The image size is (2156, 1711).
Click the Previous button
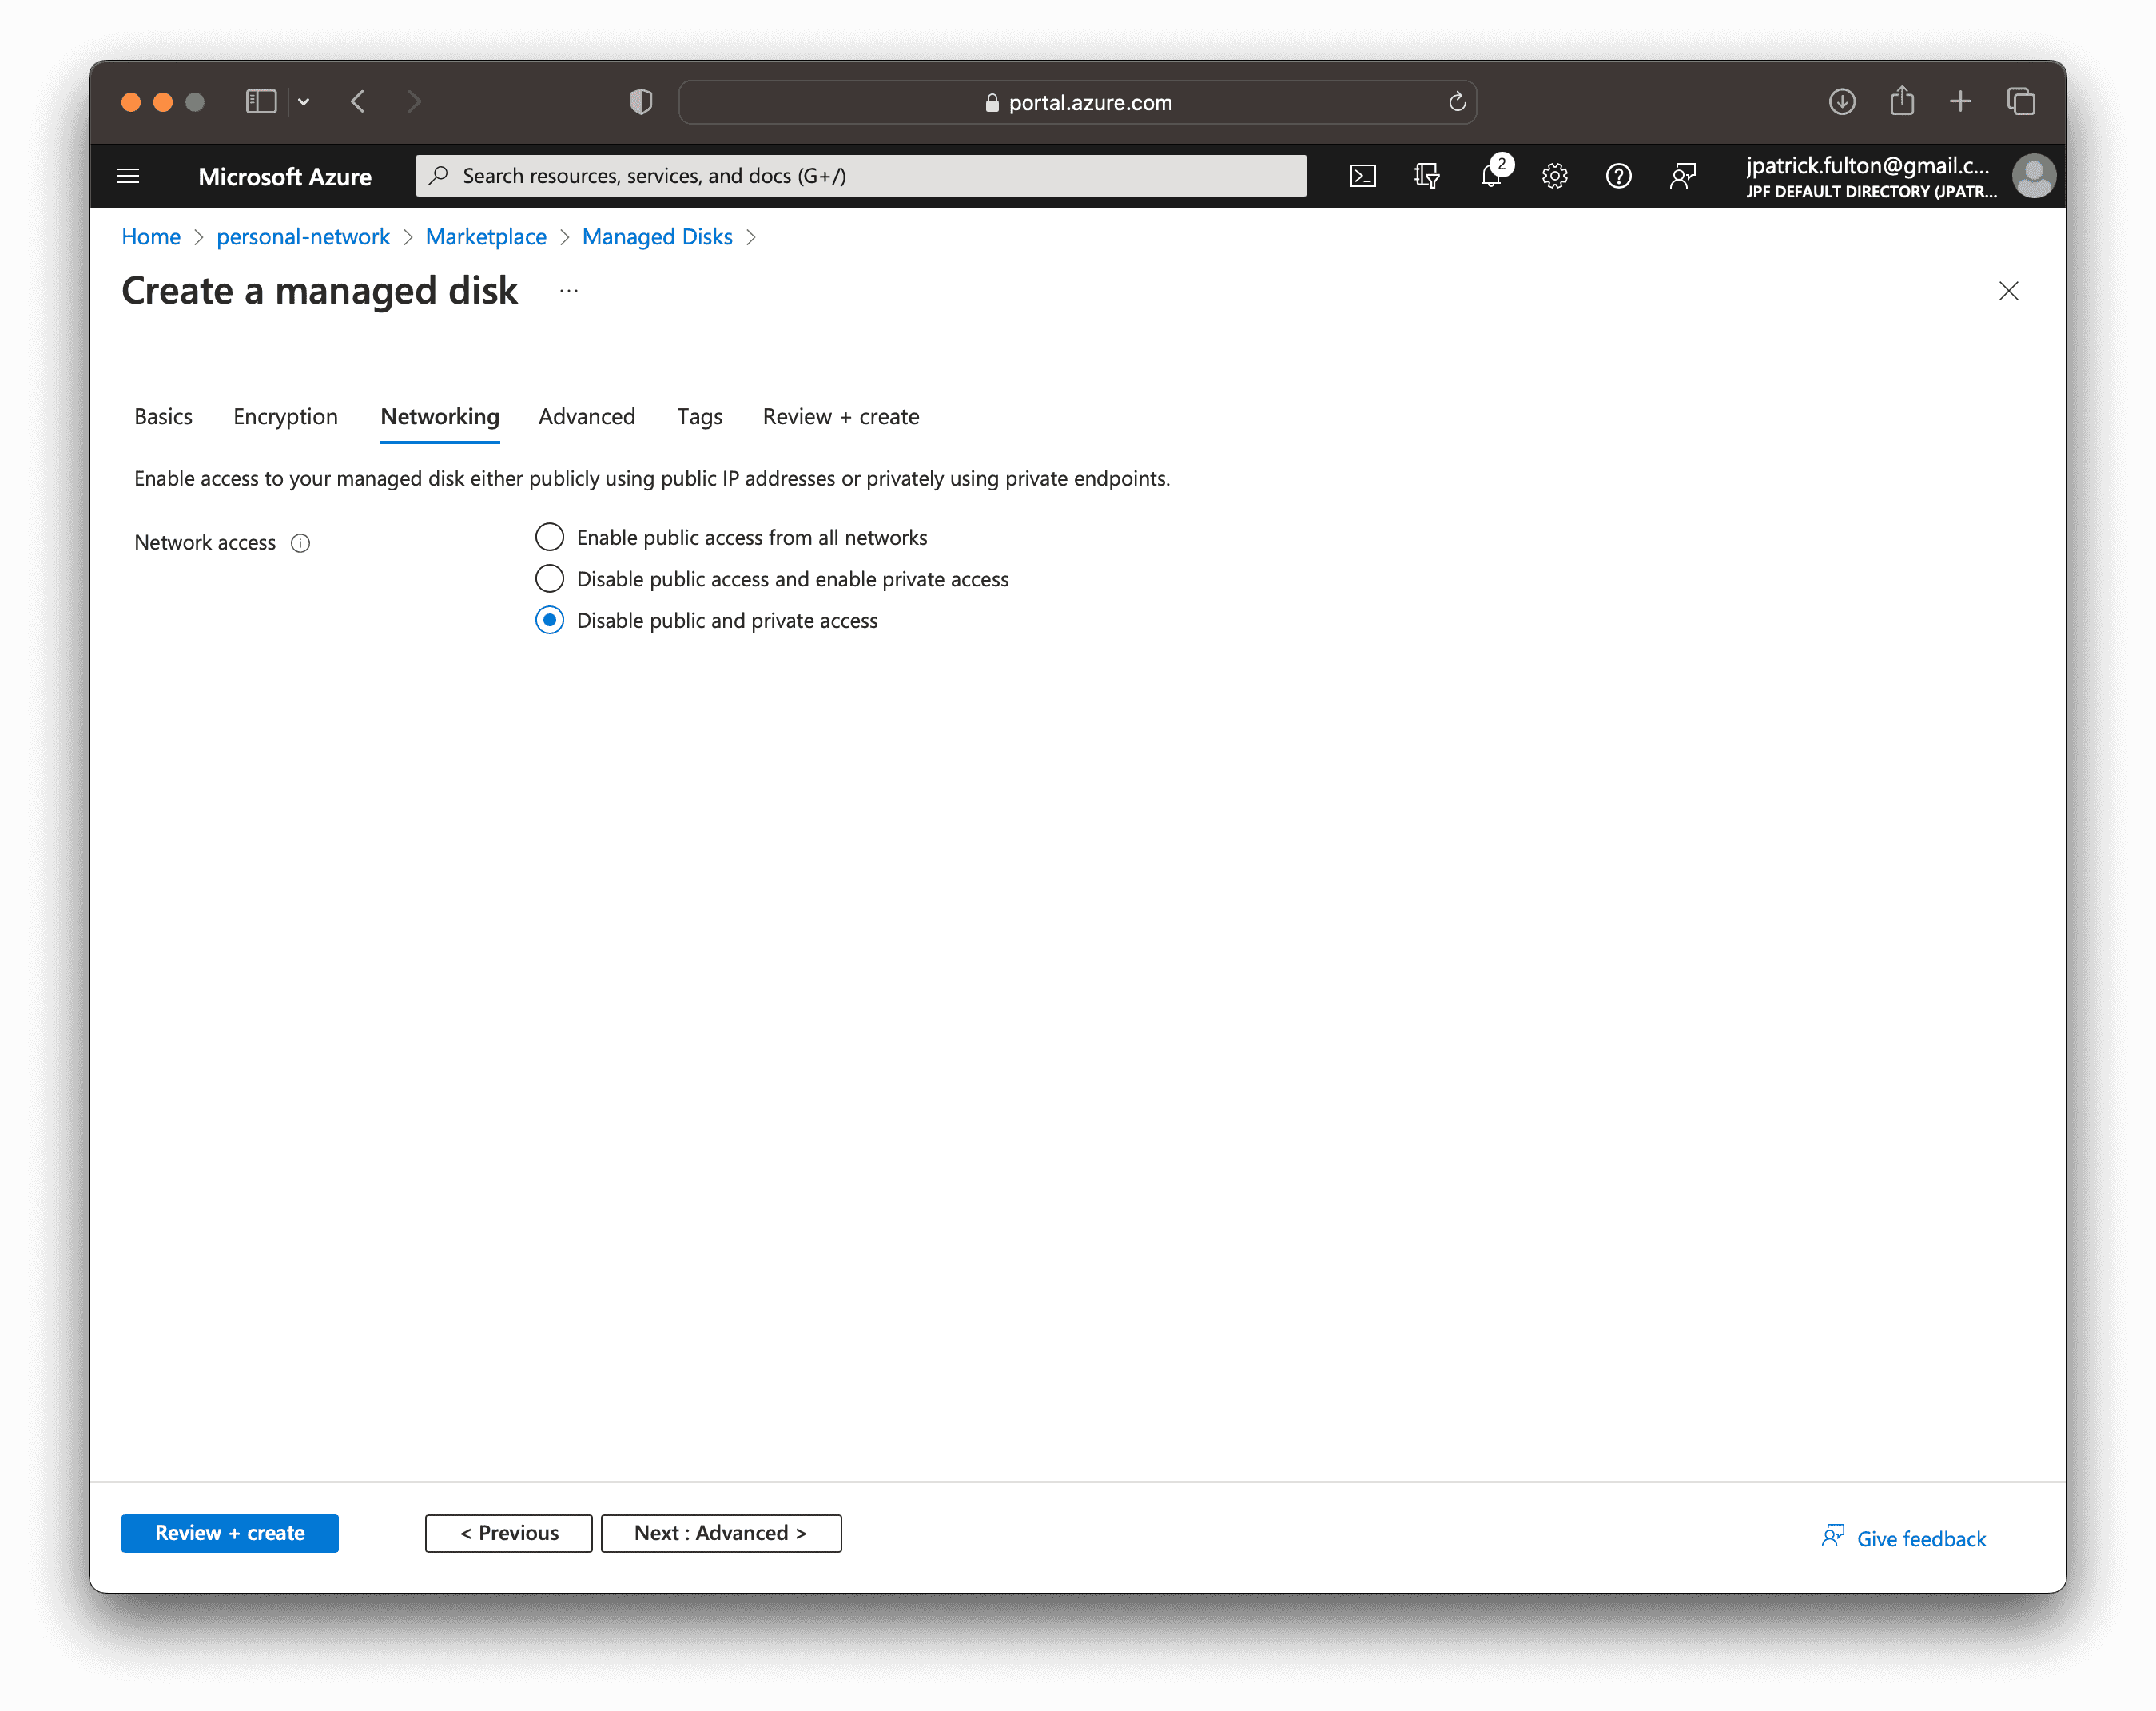[x=509, y=1533]
